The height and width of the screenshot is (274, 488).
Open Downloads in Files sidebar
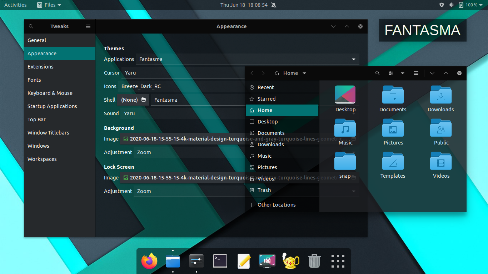point(282,144)
